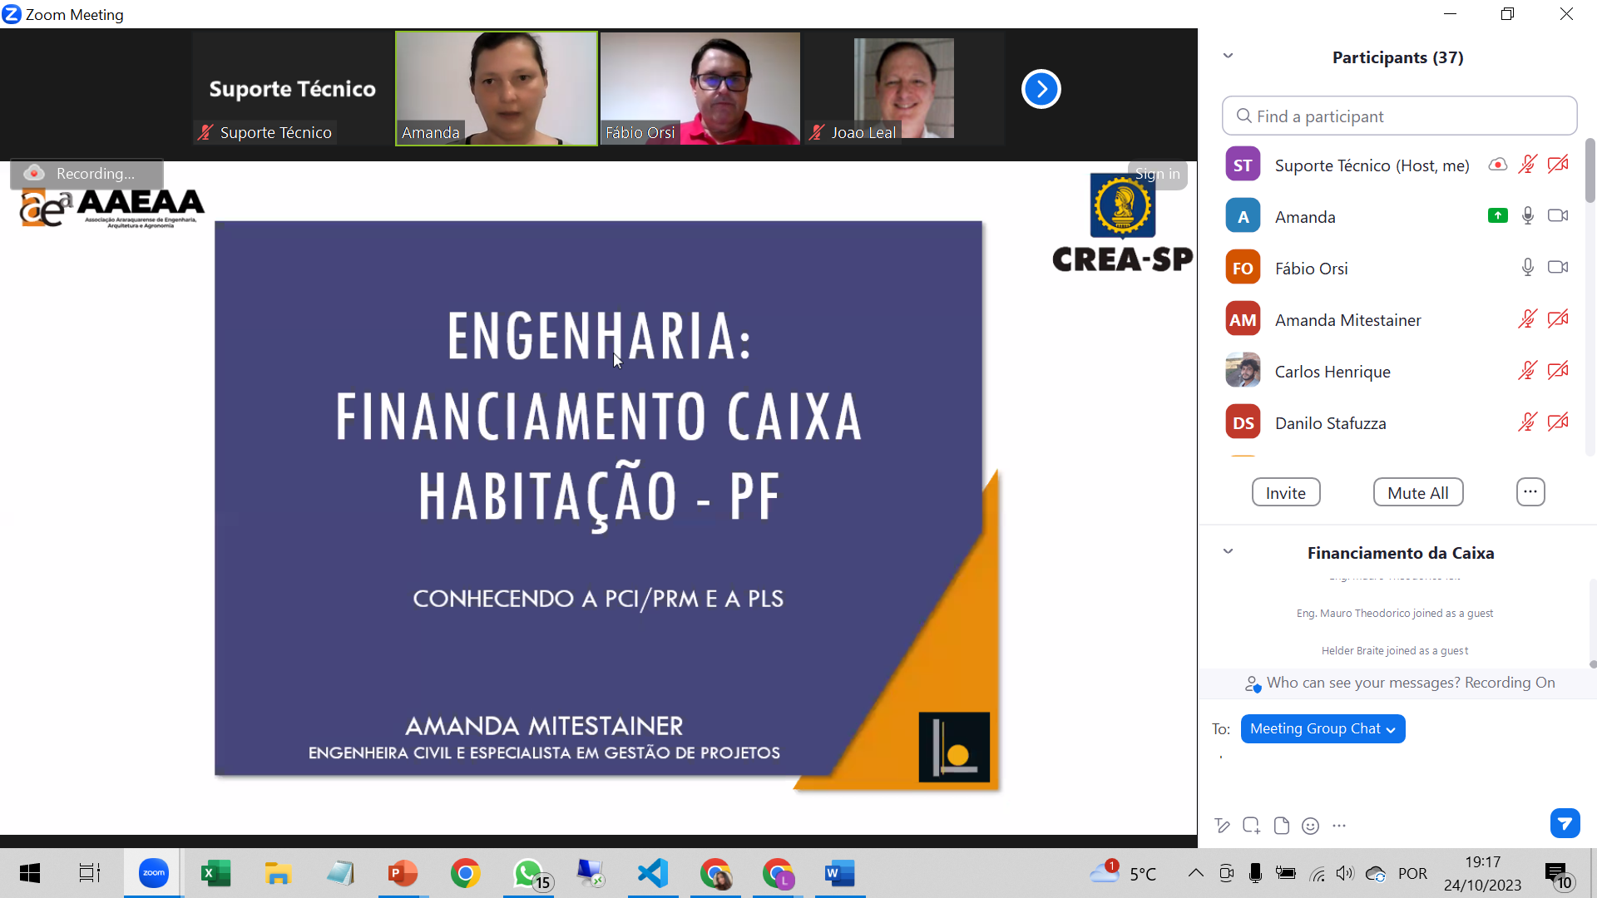Open the chat text formatting tool
Image resolution: width=1597 pixels, height=898 pixels.
(1222, 826)
